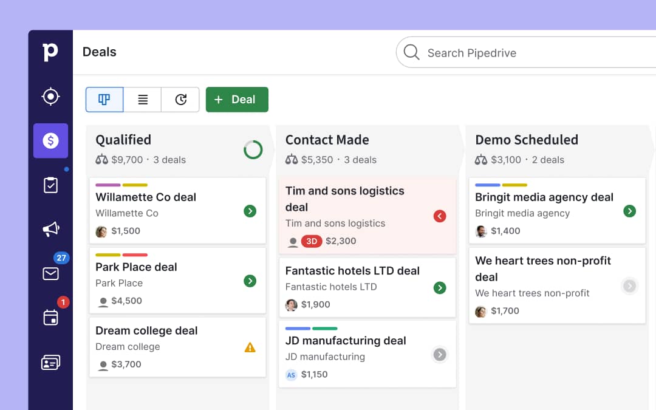Image resolution: width=656 pixels, height=410 pixels.
Task: Open Contacts card icon in sidebar
Action: (x=50, y=363)
